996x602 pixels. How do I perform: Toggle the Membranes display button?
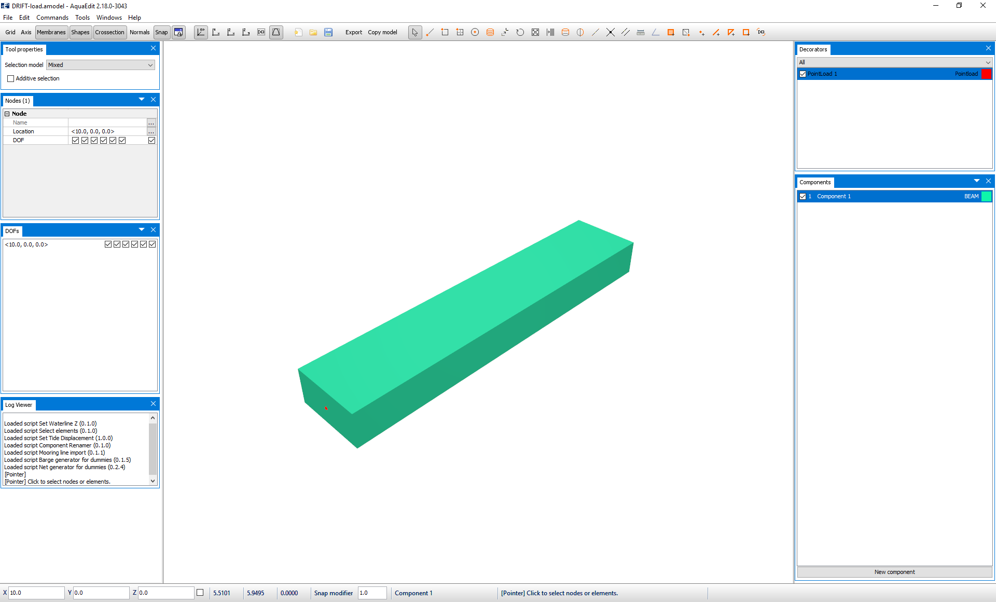pos(51,32)
